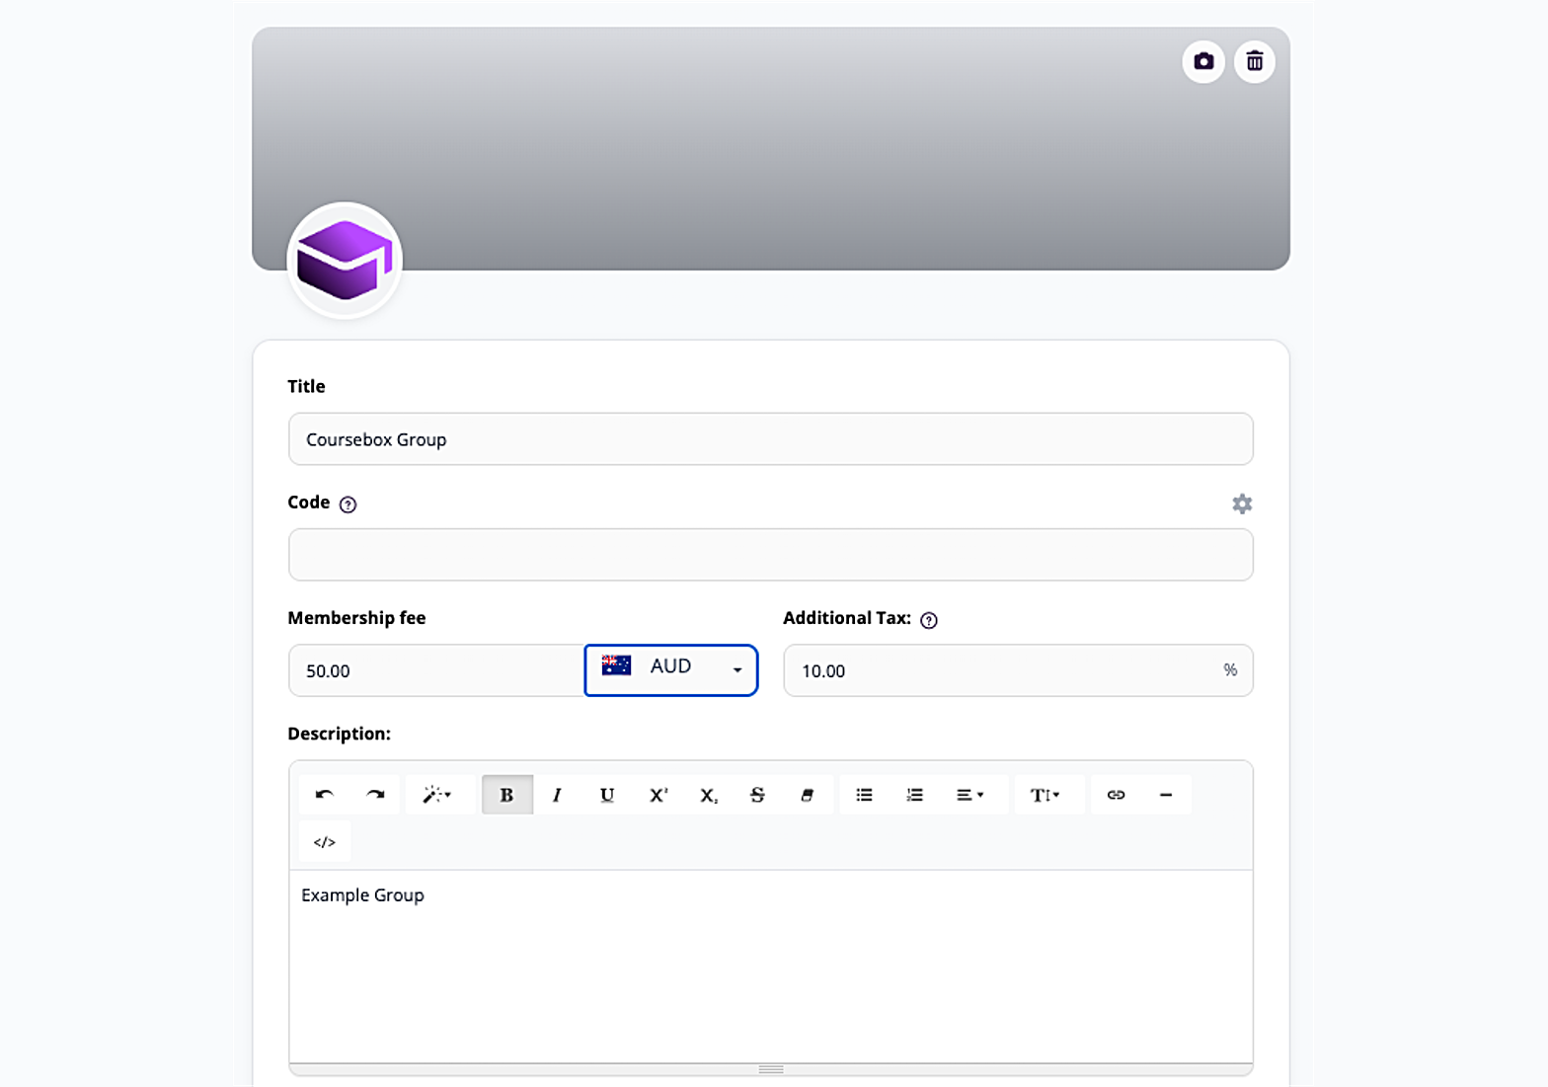Undo last edit in description editor
1548x1087 pixels.
click(x=325, y=795)
